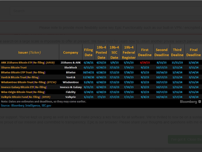Click the 1/10/24 final deadline cell
The width and height of the screenshot is (202, 152).
tap(193, 62)
